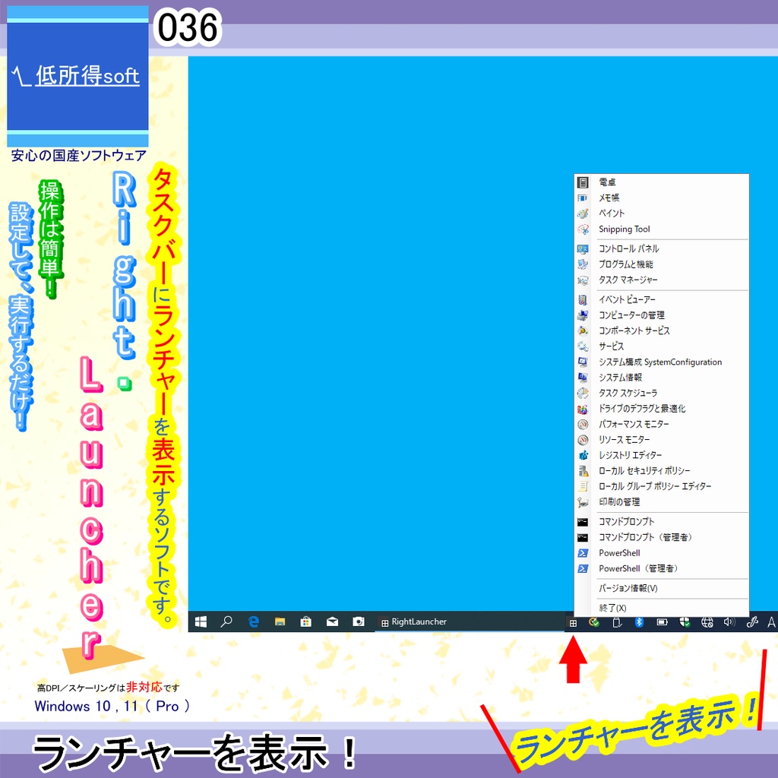Select 印刷の管理 menu entry
The width and height of the screenshot is (778, 778).
661,502
